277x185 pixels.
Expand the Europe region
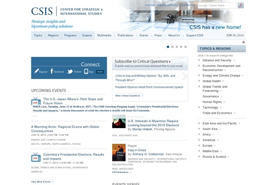(x=199, y=145)
